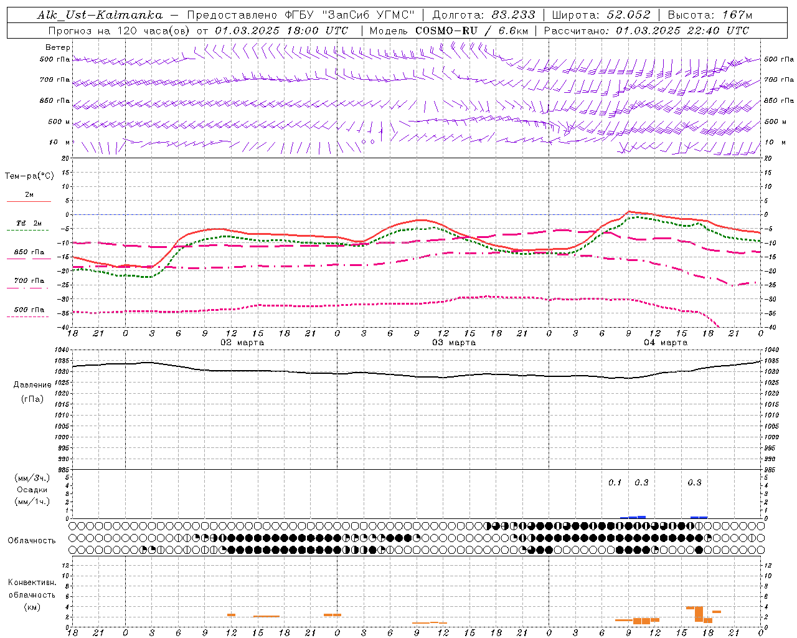Viewport: 797px width, 638px height.
Task: Click the left 500 м wind level label
Action: coord(59,121)
